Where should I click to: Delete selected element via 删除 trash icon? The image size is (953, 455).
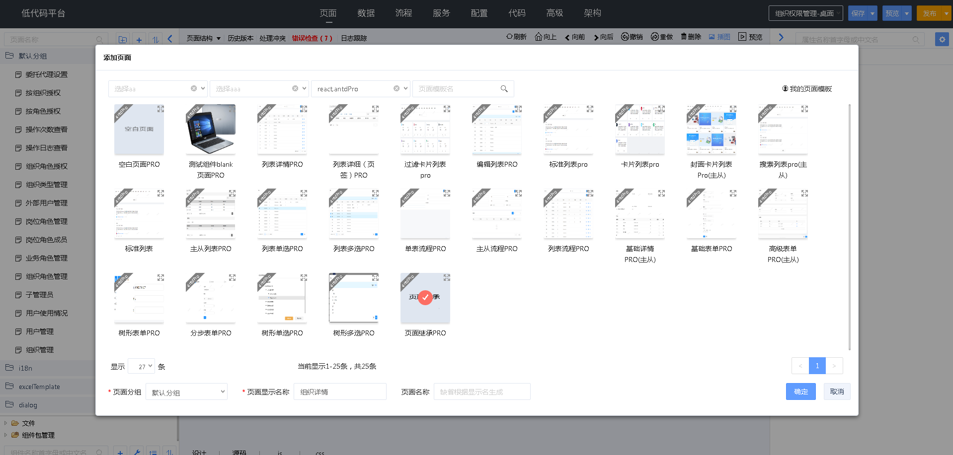point(690,37)
